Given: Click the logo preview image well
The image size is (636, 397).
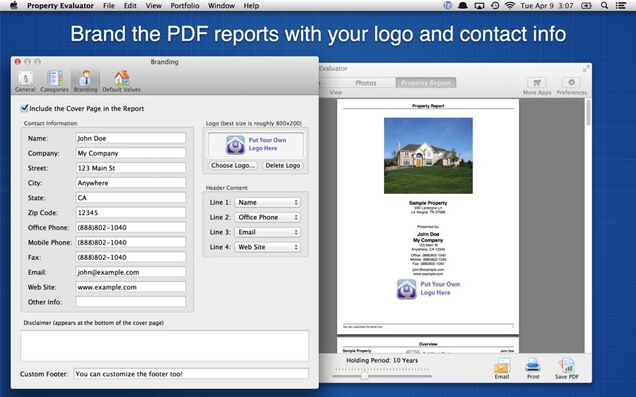Looking at the screenshot, I should coord(255,145).
